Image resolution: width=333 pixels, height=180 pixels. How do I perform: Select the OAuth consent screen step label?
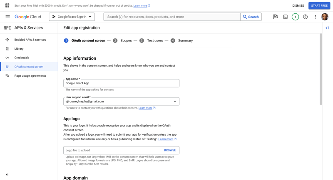(88, 40)
